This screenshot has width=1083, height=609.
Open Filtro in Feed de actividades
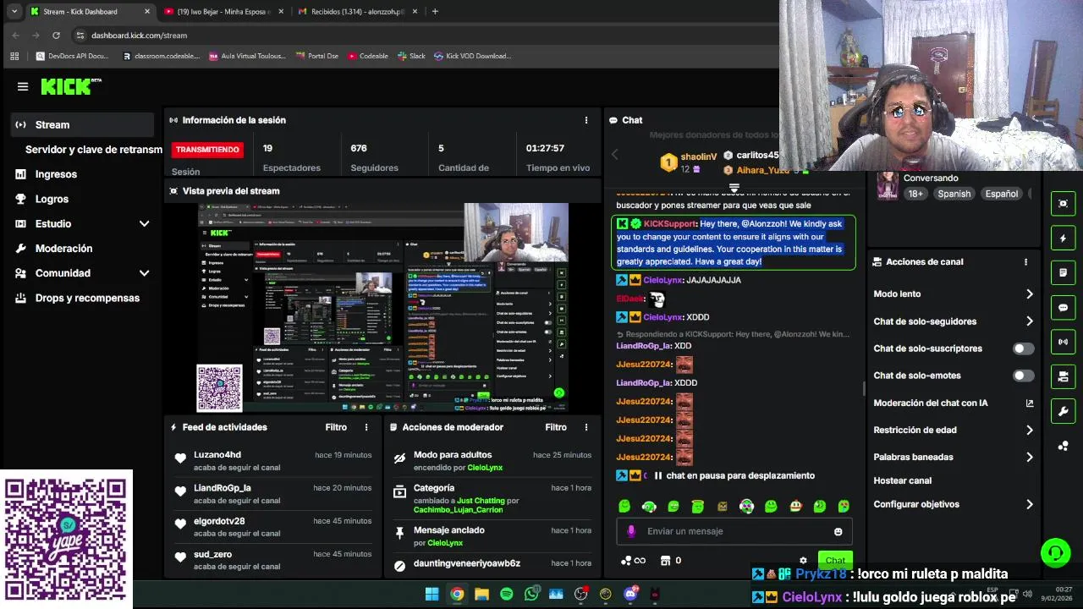coord(336,427)
